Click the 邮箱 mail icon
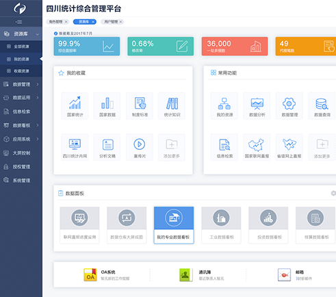 click(284, 274)
